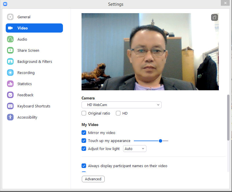Disable Touch up my appearance
The width and height of the screenshot is (232, 192).
pos(84,141)
